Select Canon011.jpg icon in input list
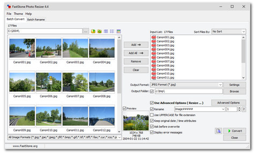 (x=154, y=78)
